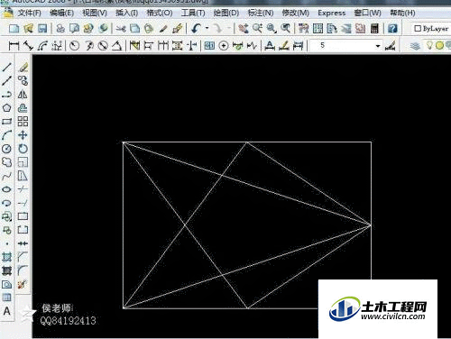Screen dimensions: 451x339
Task: Select the Circle draw tool
Action: [x=6, y=149]
